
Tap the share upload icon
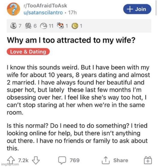pyautogui.click(x=106, y=160)
